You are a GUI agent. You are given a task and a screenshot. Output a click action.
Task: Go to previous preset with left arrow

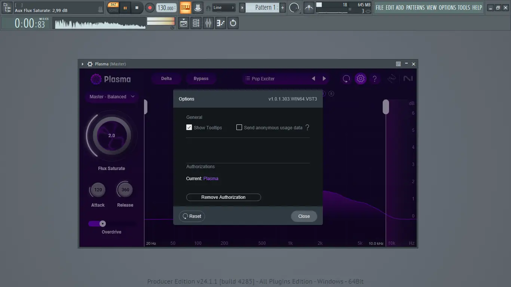point(313,78)
